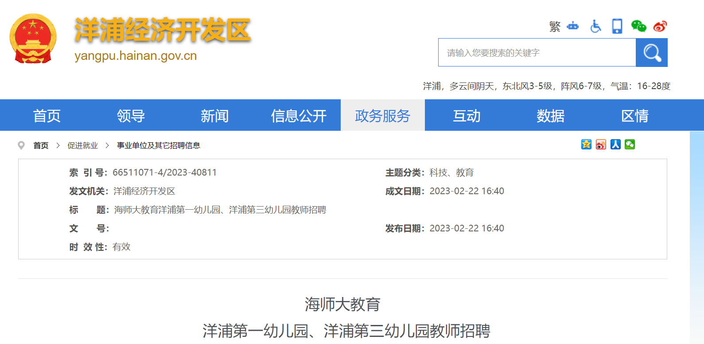Click the large 洋浦第一幼儿园 article heading line
The height and width of the screenshot is (344, 704).
pos(346,331)
